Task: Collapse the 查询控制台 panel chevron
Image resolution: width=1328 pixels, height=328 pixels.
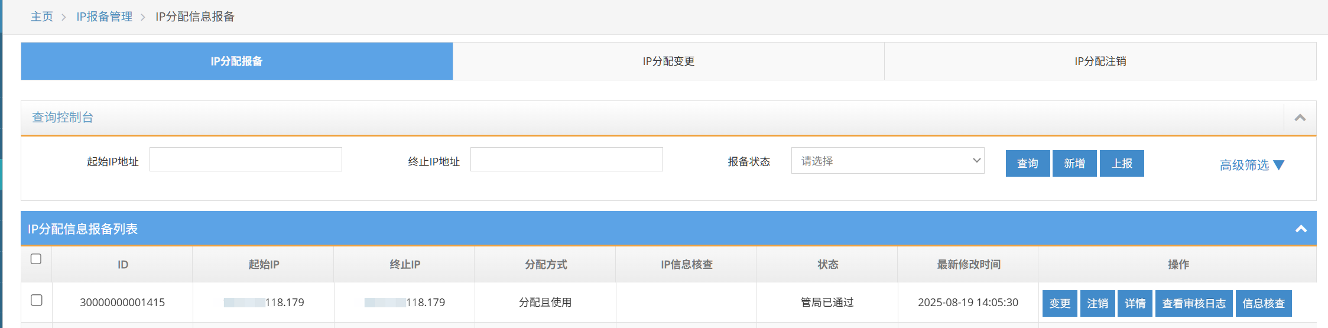Action: (x=1300, y=118)
